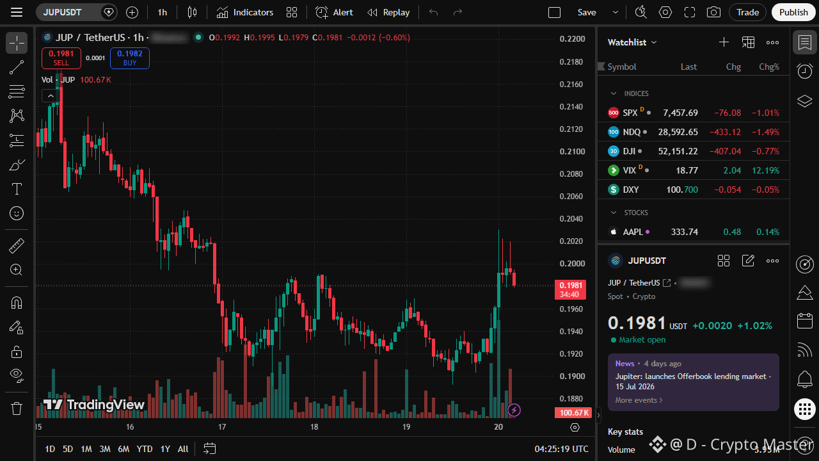The image size is (819, 461).
Task: Select the crosshair cursor tool
Action: 17,43
